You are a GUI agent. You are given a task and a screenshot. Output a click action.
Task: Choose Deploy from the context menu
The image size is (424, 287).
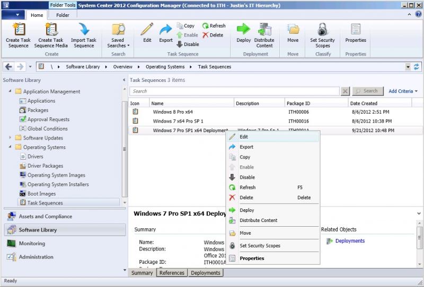click(273, 210)
